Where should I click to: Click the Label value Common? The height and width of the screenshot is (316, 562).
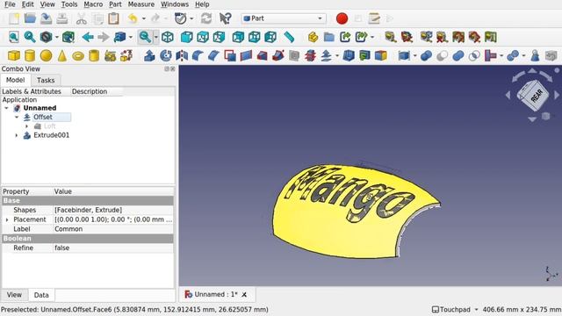(113, 229)
